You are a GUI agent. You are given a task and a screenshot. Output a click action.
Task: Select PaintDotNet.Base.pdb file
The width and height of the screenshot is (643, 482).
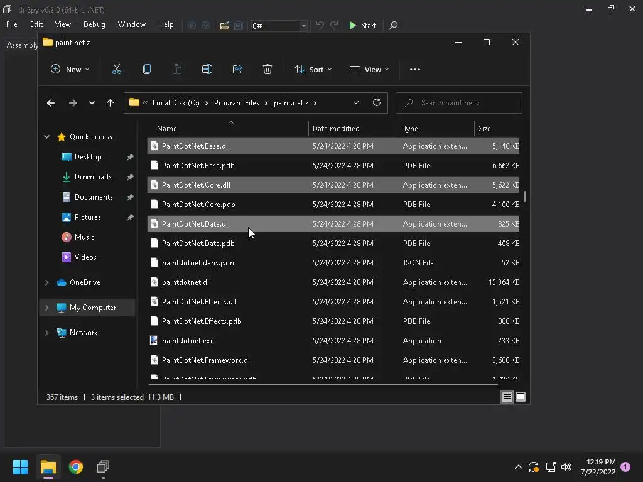[333, 166]
